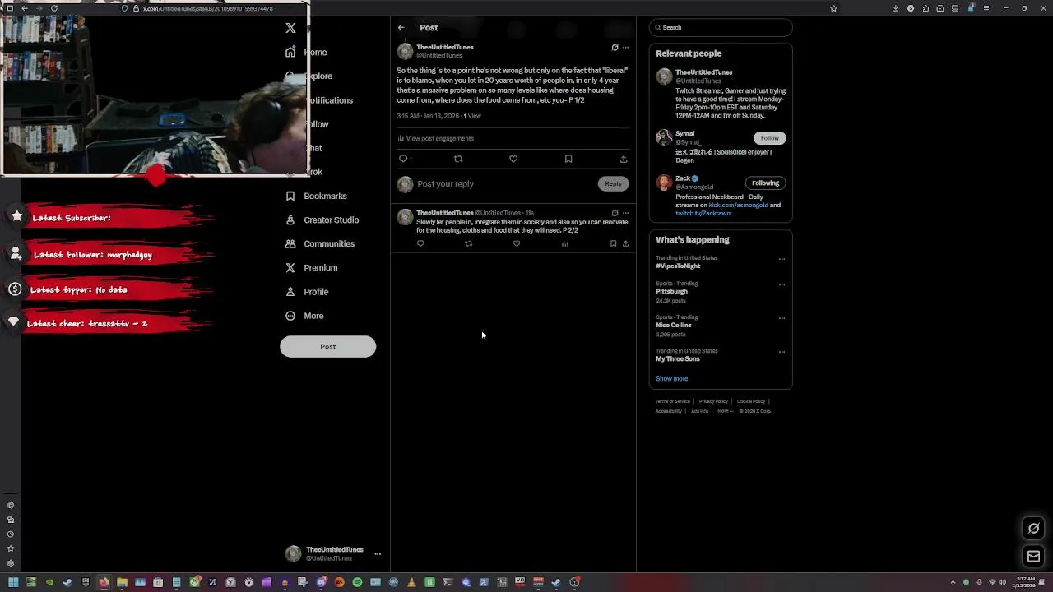Click the large Post button
Screen dimensions: 1053x592
coord(327,346)
